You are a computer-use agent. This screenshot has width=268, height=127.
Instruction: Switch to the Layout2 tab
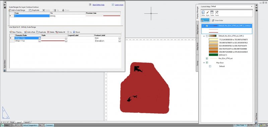pos(27,122)
